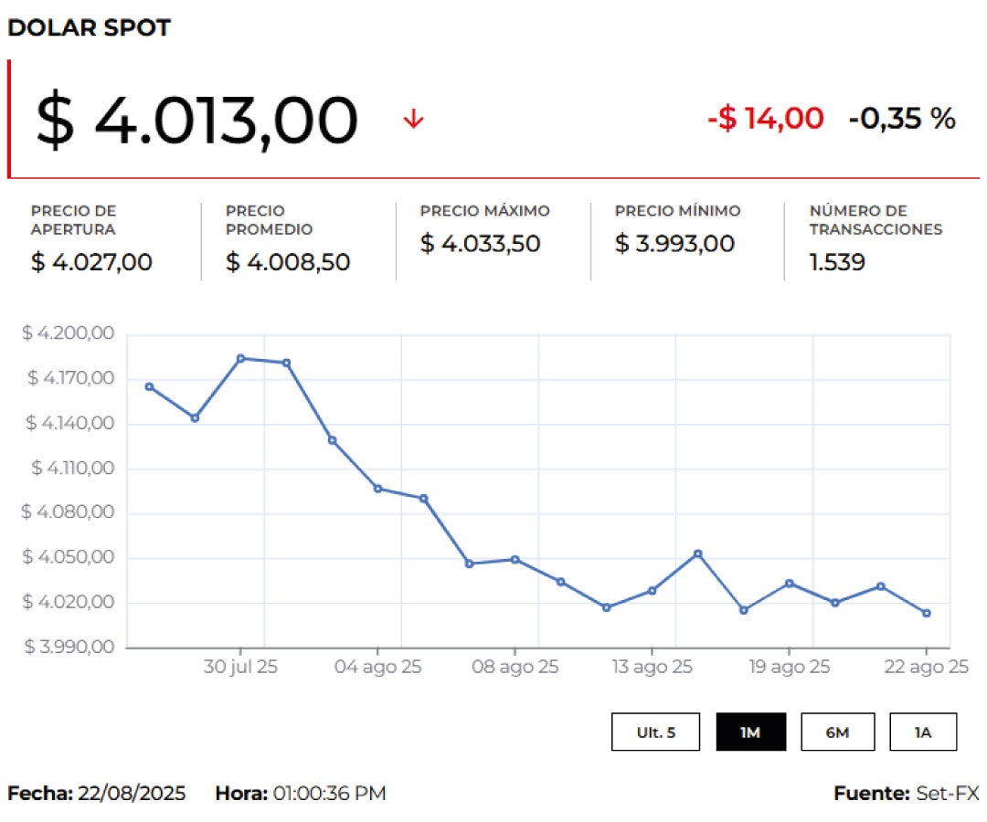Click the first data point of the line

(x=149, y=386)
